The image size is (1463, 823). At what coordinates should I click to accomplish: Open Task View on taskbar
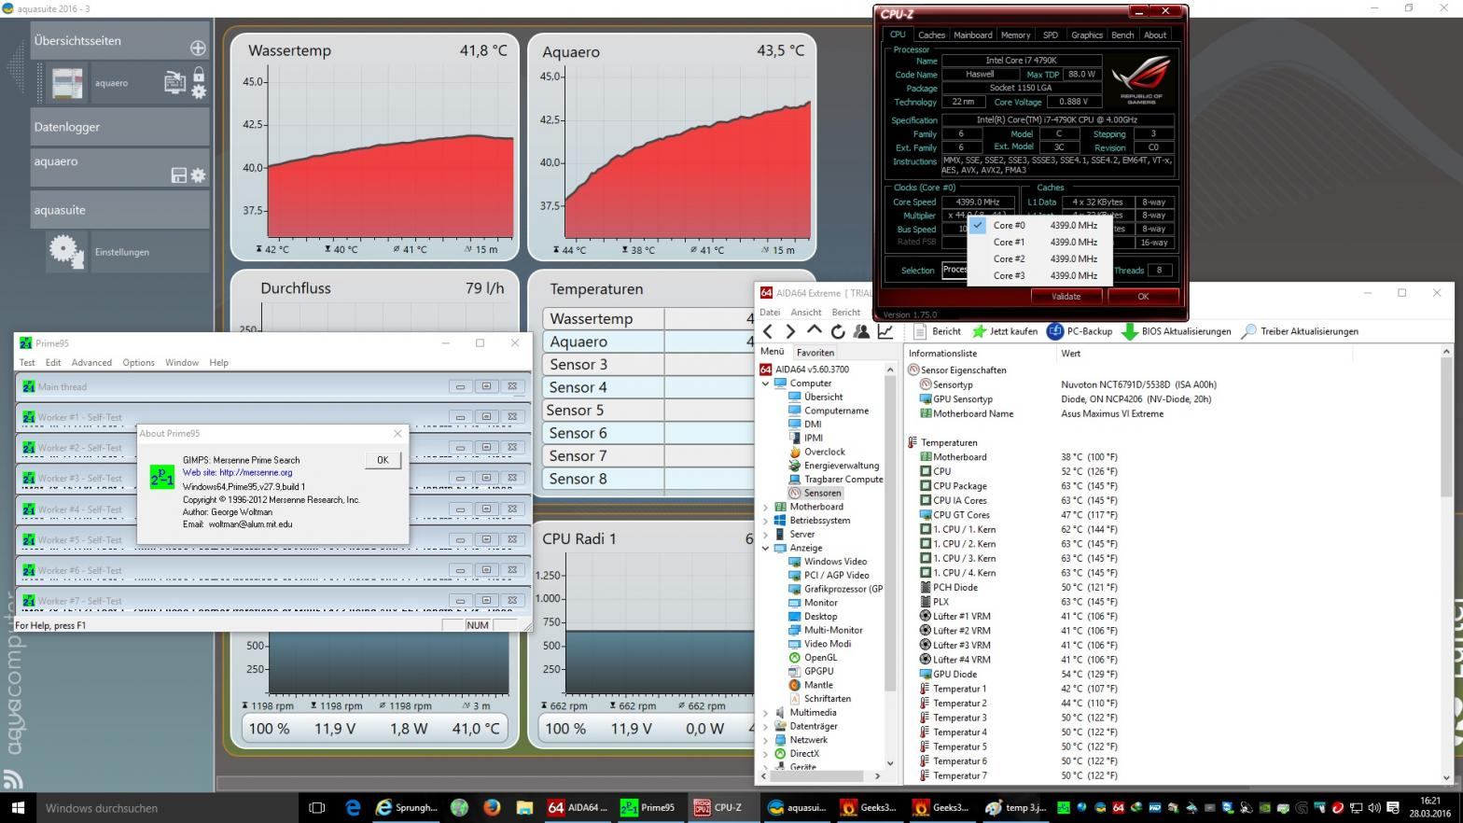click(x=316, y=808)
